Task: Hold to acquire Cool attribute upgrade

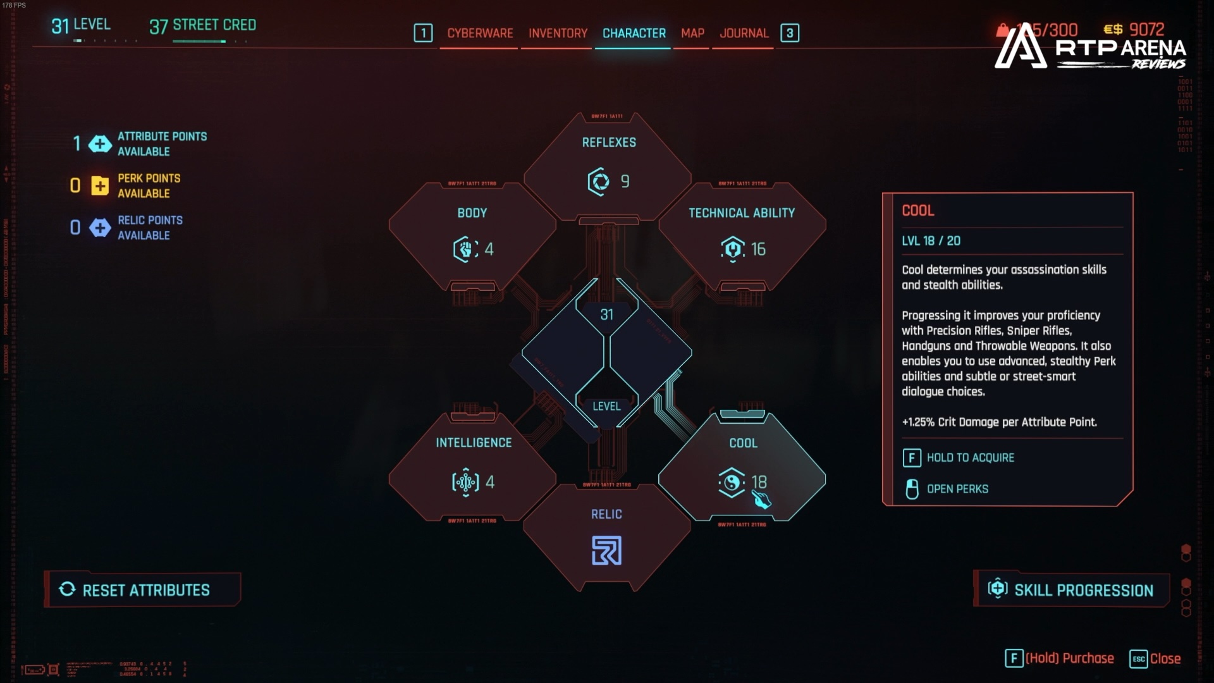Action: point(958,457)
